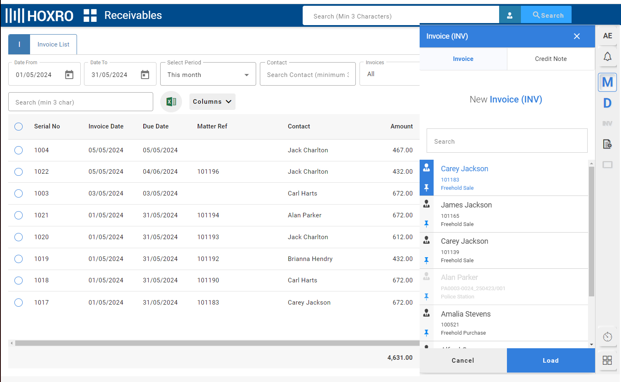Open the notifications bell icon
The width and height of the screenshot is (621, 382).
click(607, 56)
